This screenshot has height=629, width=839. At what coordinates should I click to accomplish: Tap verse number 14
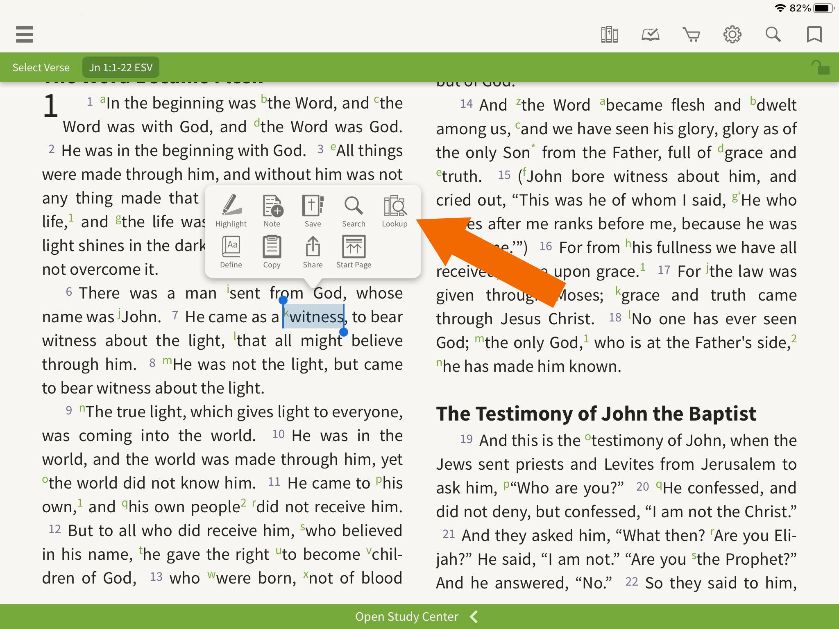coord(466,104)
